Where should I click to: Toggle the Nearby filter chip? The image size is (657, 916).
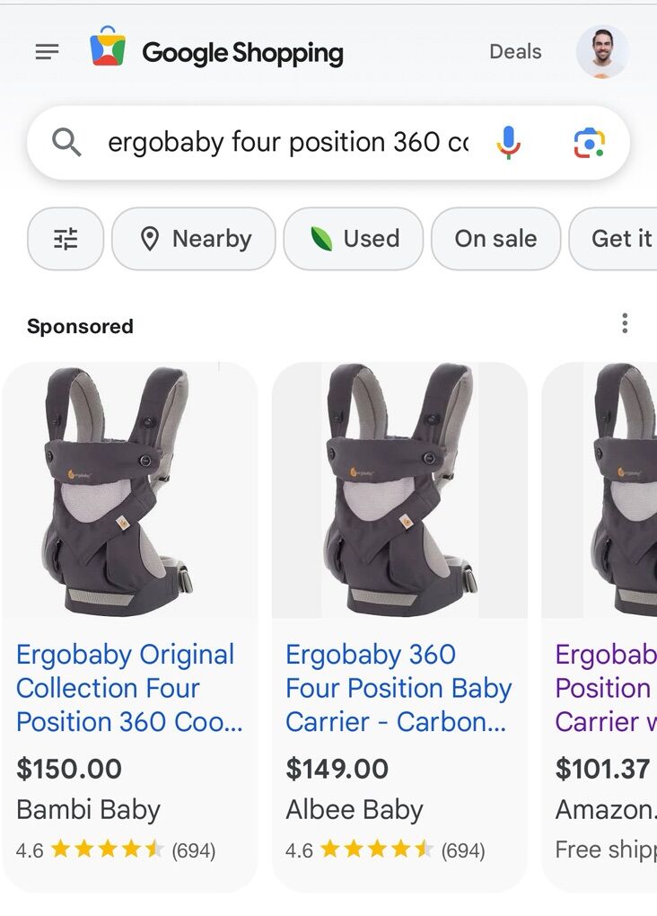194,239
